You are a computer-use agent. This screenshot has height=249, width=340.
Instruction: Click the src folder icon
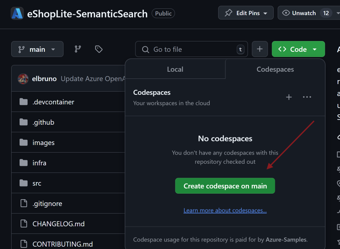click(x=24, y=183)
